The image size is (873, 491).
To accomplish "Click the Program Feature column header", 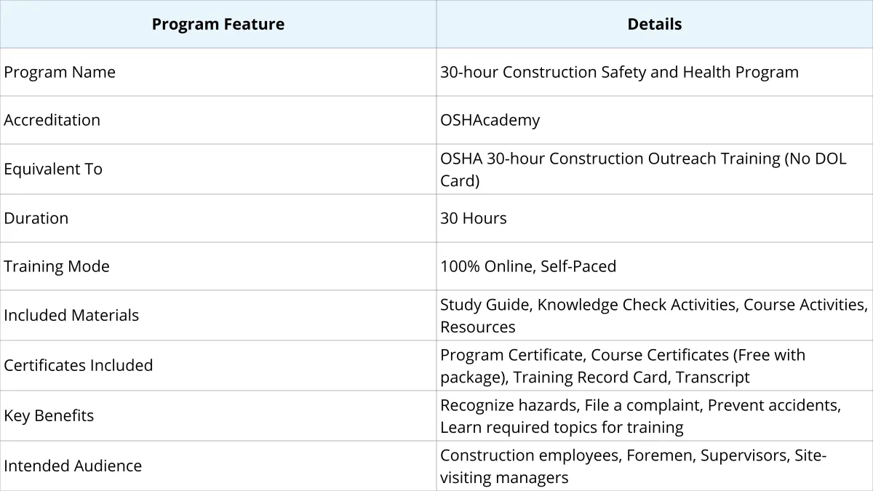I will pyautogui.click(x=218, y=24).
